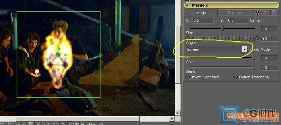Click the Angle wheel right arrow

click(x=257, y=38)
